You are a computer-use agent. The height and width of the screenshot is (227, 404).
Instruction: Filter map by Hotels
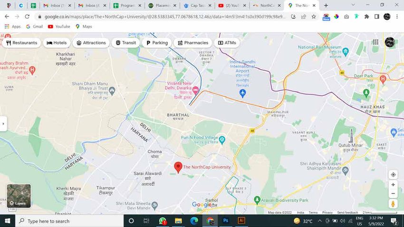57,43
